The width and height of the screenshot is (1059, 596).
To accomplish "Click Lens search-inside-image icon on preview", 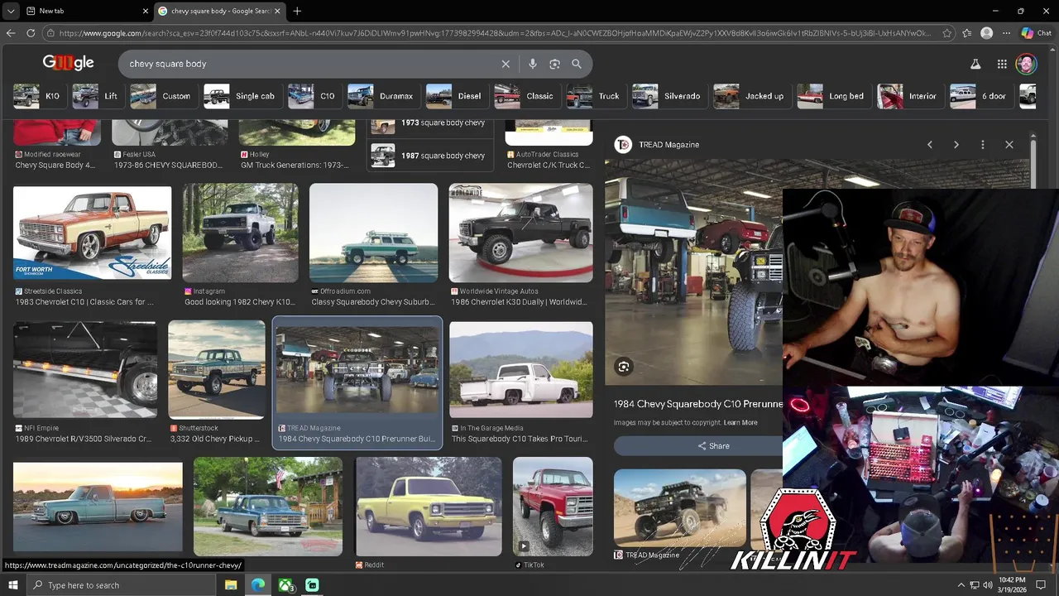I will (x=624, y=366).
